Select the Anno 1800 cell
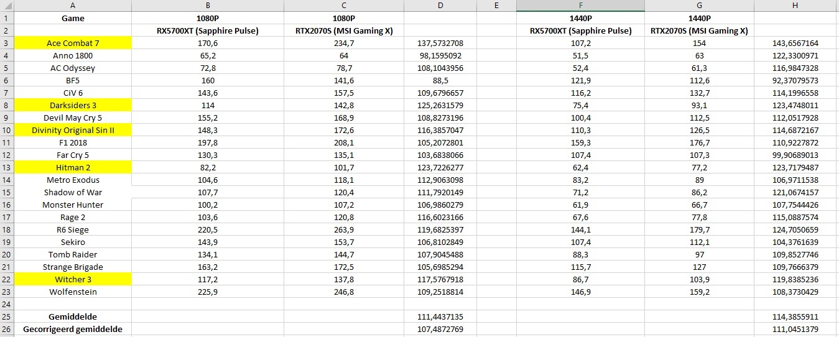 (73, 55)
